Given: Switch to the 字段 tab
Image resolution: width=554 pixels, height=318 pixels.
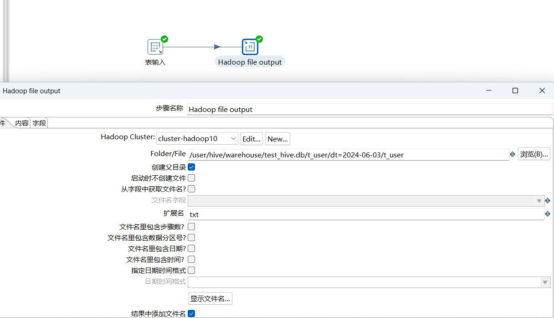Looking at the screenshot, I should tap(39, 123).
